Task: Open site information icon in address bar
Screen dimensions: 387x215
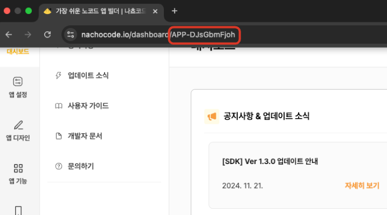Action: pos(70,35)
